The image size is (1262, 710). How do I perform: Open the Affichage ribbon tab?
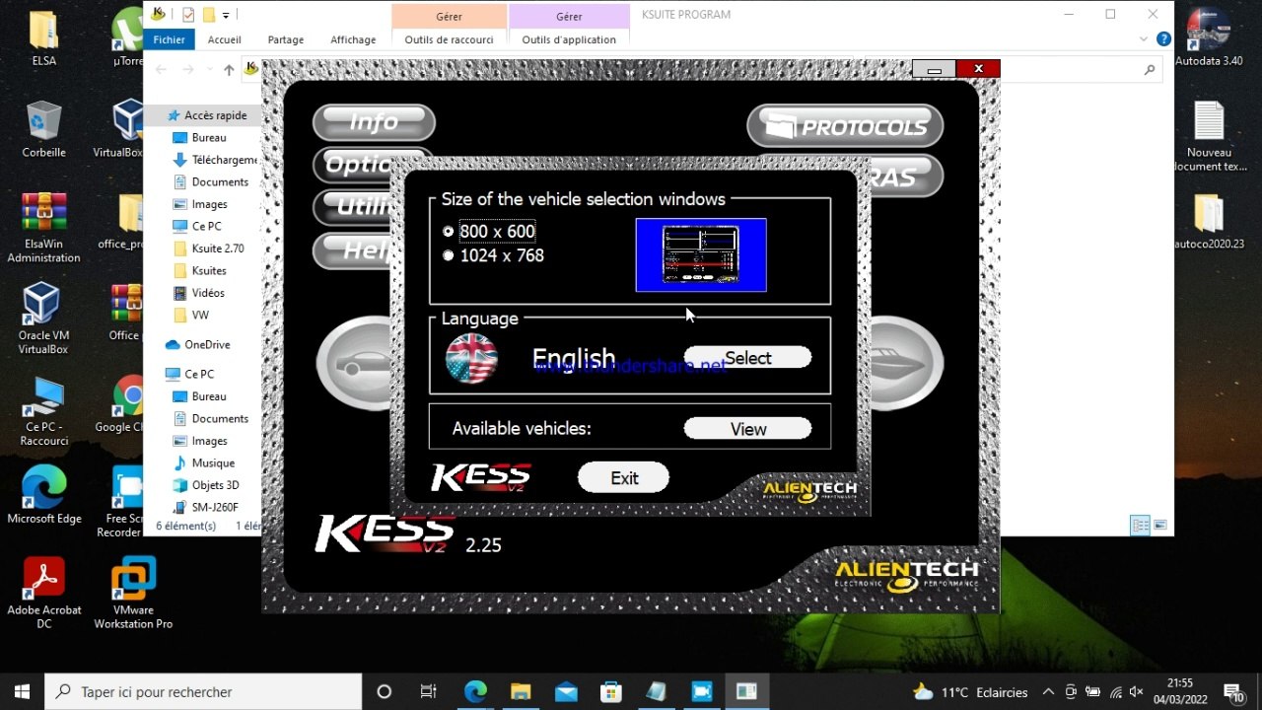353,39
